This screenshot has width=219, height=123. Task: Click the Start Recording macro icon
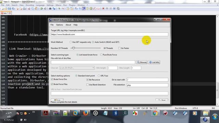pyautogui.click(x=103, y=9)
